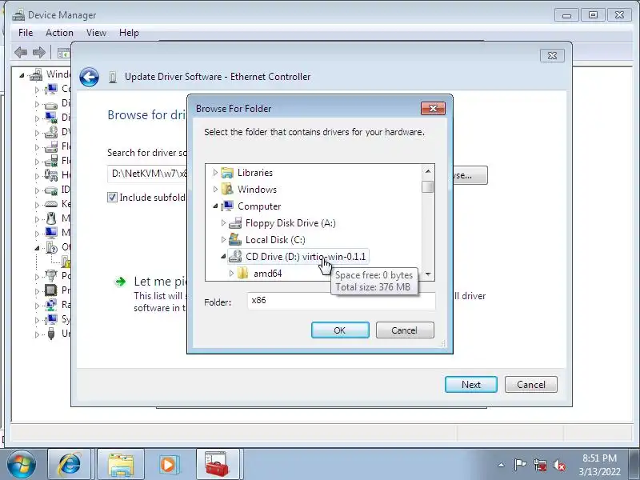Open Windows Media Player from taskbar
This screenshot has height=480, width=640.
pos(168,465)
